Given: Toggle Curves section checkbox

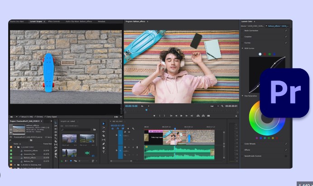Looking at the screenshot, I should [286, 43].
